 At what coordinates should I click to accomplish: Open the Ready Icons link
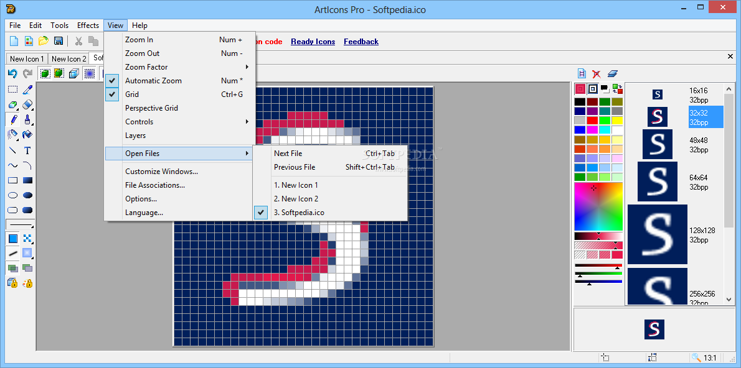click(x=313, y=42)
